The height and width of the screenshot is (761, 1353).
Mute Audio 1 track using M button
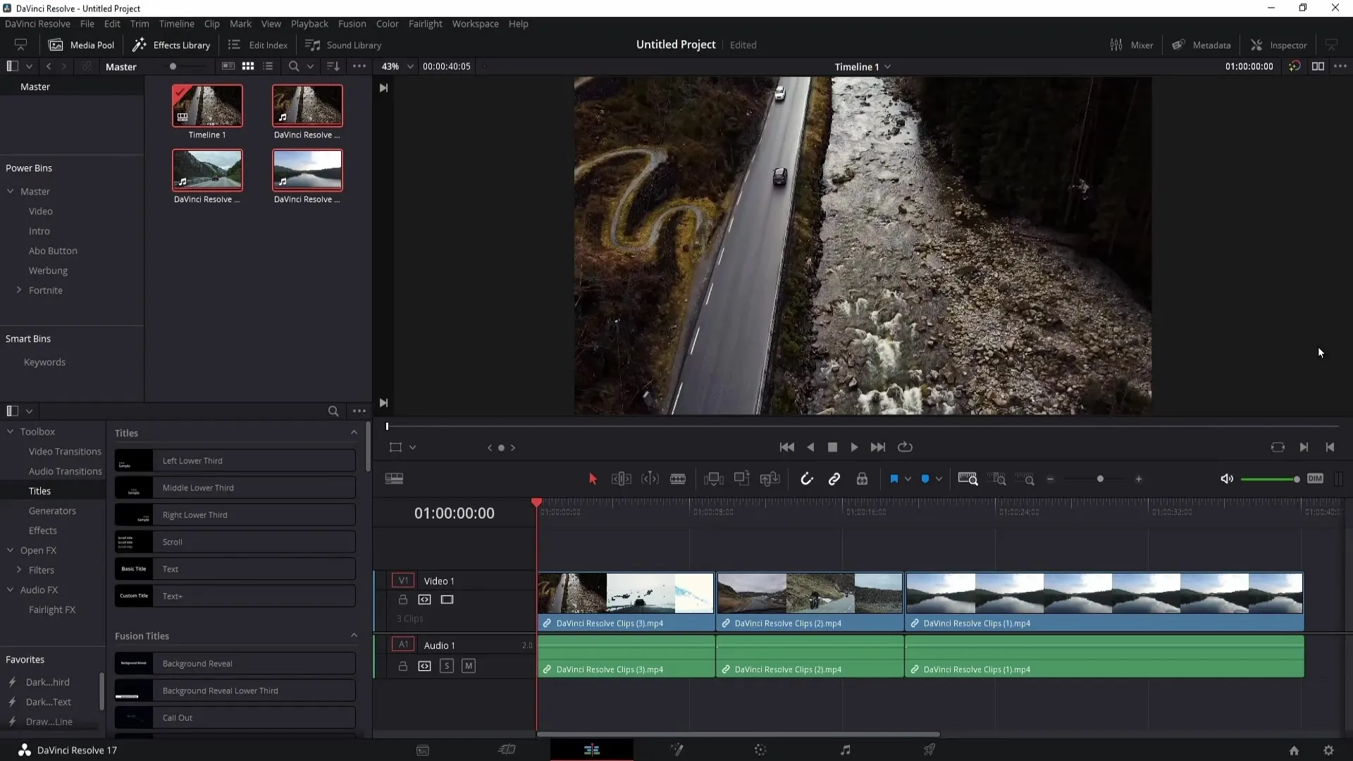click(469, 665)
